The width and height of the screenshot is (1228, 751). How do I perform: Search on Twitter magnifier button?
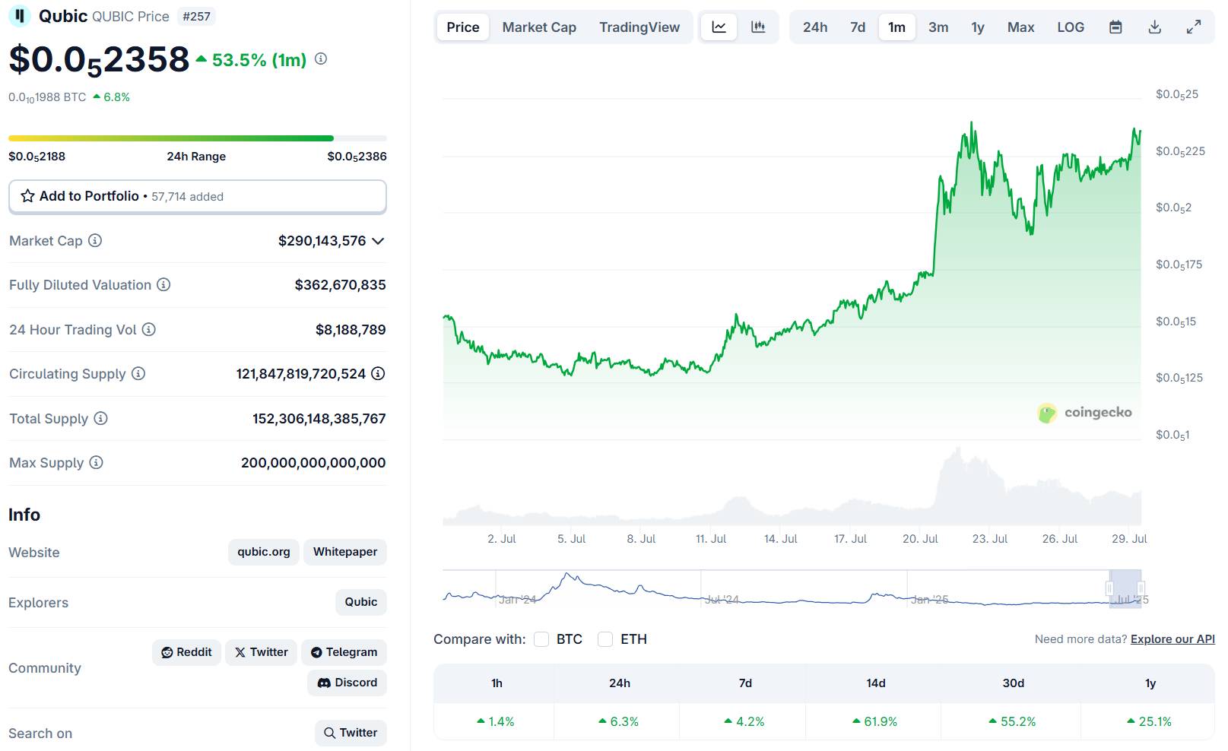tap(351, 733)
